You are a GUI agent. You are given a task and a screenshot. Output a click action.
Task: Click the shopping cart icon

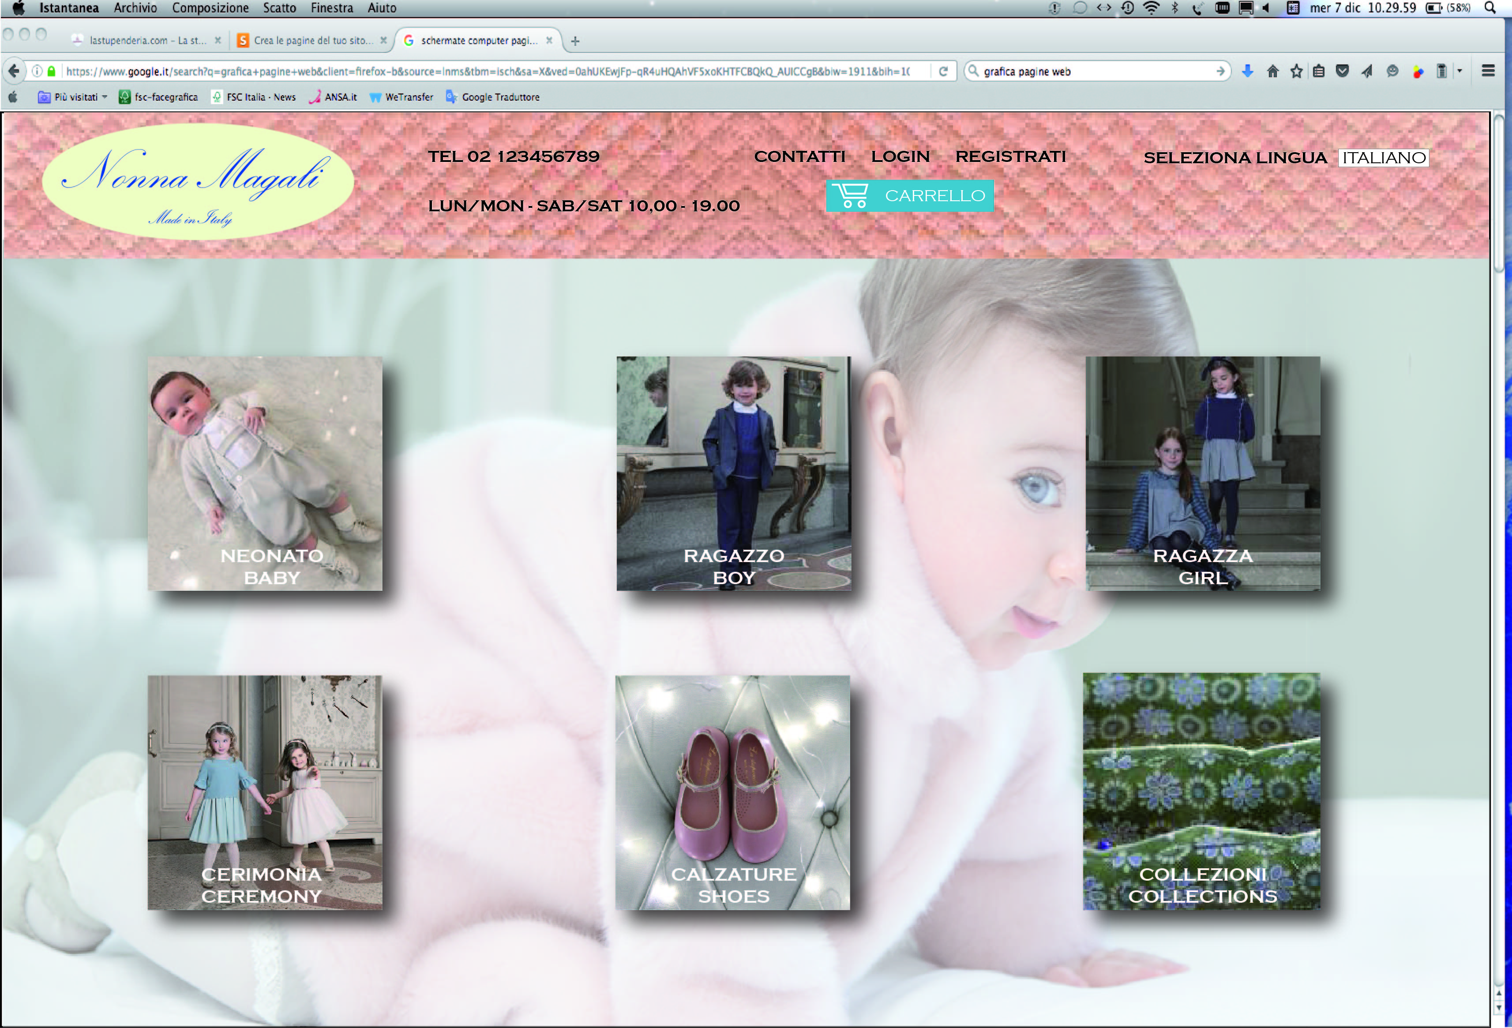coord(850,195)
